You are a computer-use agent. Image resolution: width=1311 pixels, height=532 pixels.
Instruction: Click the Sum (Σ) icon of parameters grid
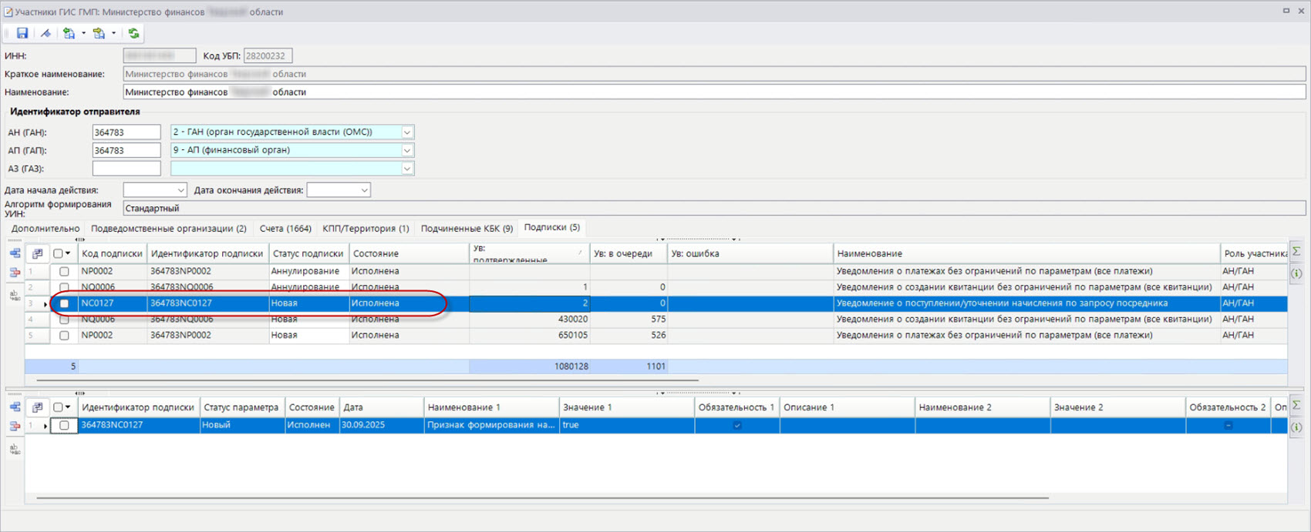(x=1297, y=406)
